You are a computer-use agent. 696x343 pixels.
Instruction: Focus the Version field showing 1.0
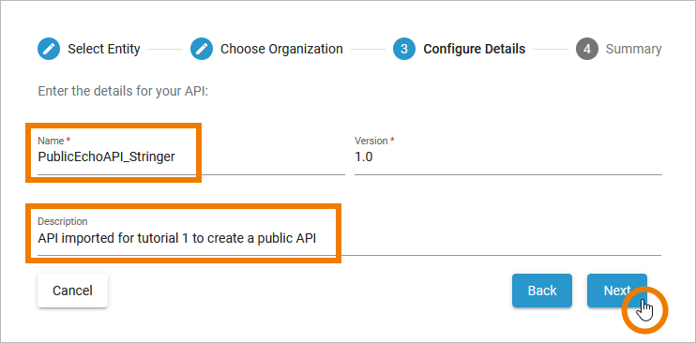coord(508,157)
